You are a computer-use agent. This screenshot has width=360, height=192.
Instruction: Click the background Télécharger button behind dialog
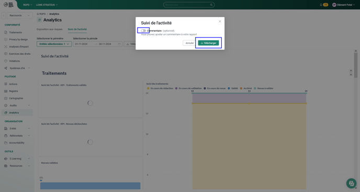point(130,44)
